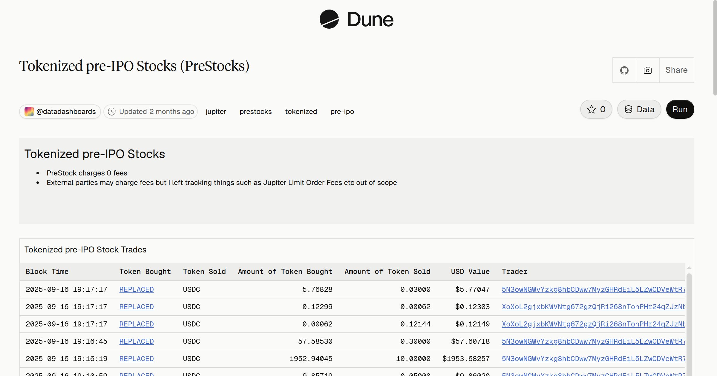Open the Data button
This screenshot has height=376, width=717.
[x=639, y=109]
